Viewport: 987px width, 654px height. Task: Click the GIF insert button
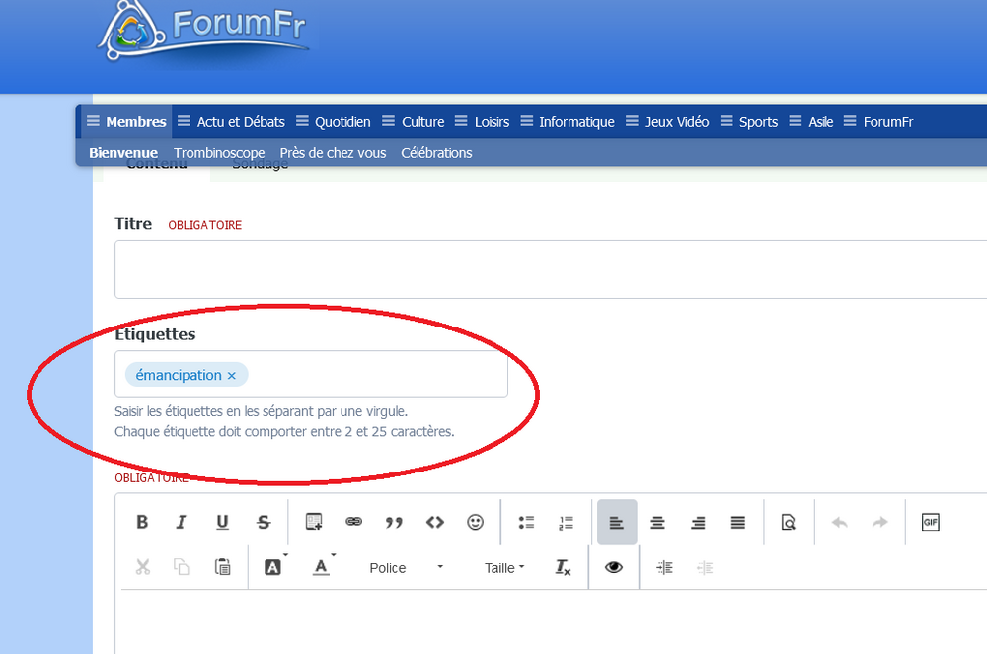930,523
